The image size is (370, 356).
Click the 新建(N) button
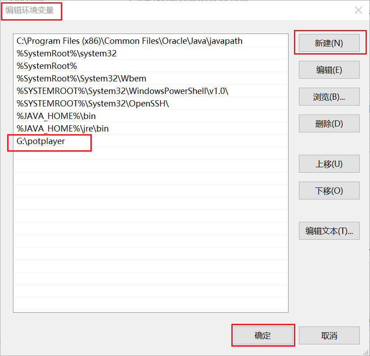tap(329, 43)
